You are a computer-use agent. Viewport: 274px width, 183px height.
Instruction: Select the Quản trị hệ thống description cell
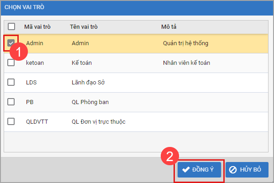click(x=185, y=43)
